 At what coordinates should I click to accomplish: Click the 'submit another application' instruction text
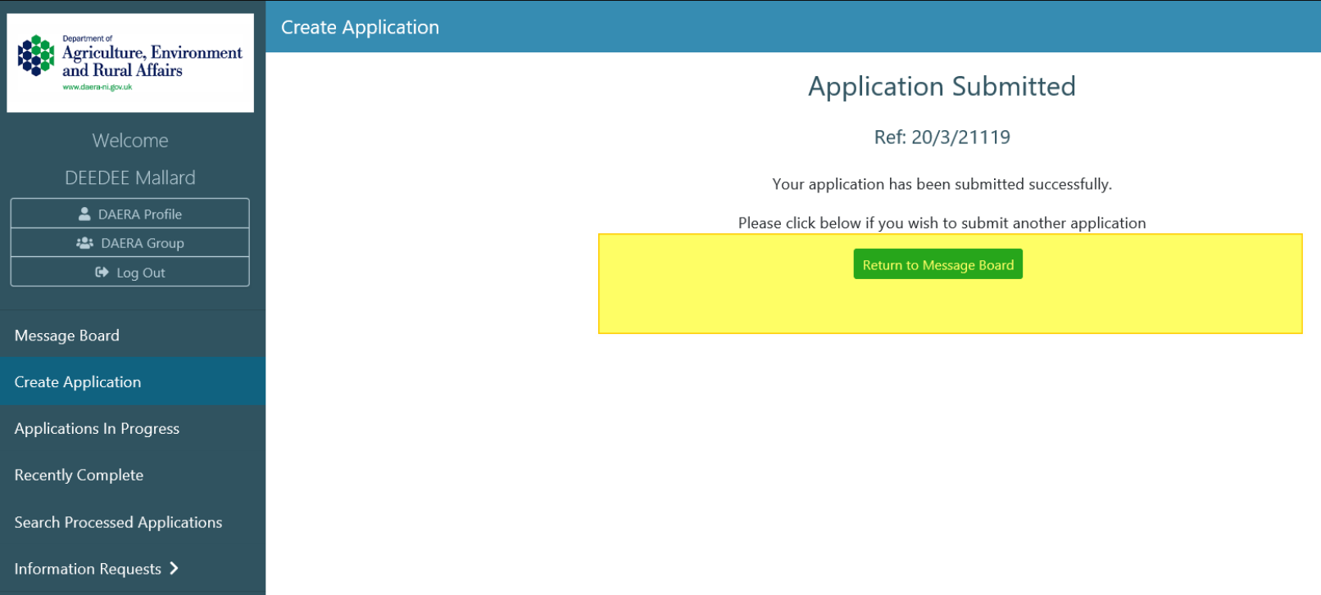pyautogui.click(x=942, y=223)
